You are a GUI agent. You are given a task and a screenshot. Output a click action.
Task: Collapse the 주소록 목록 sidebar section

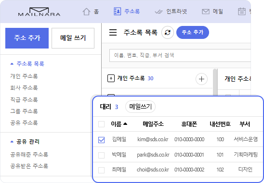[12, 64]
